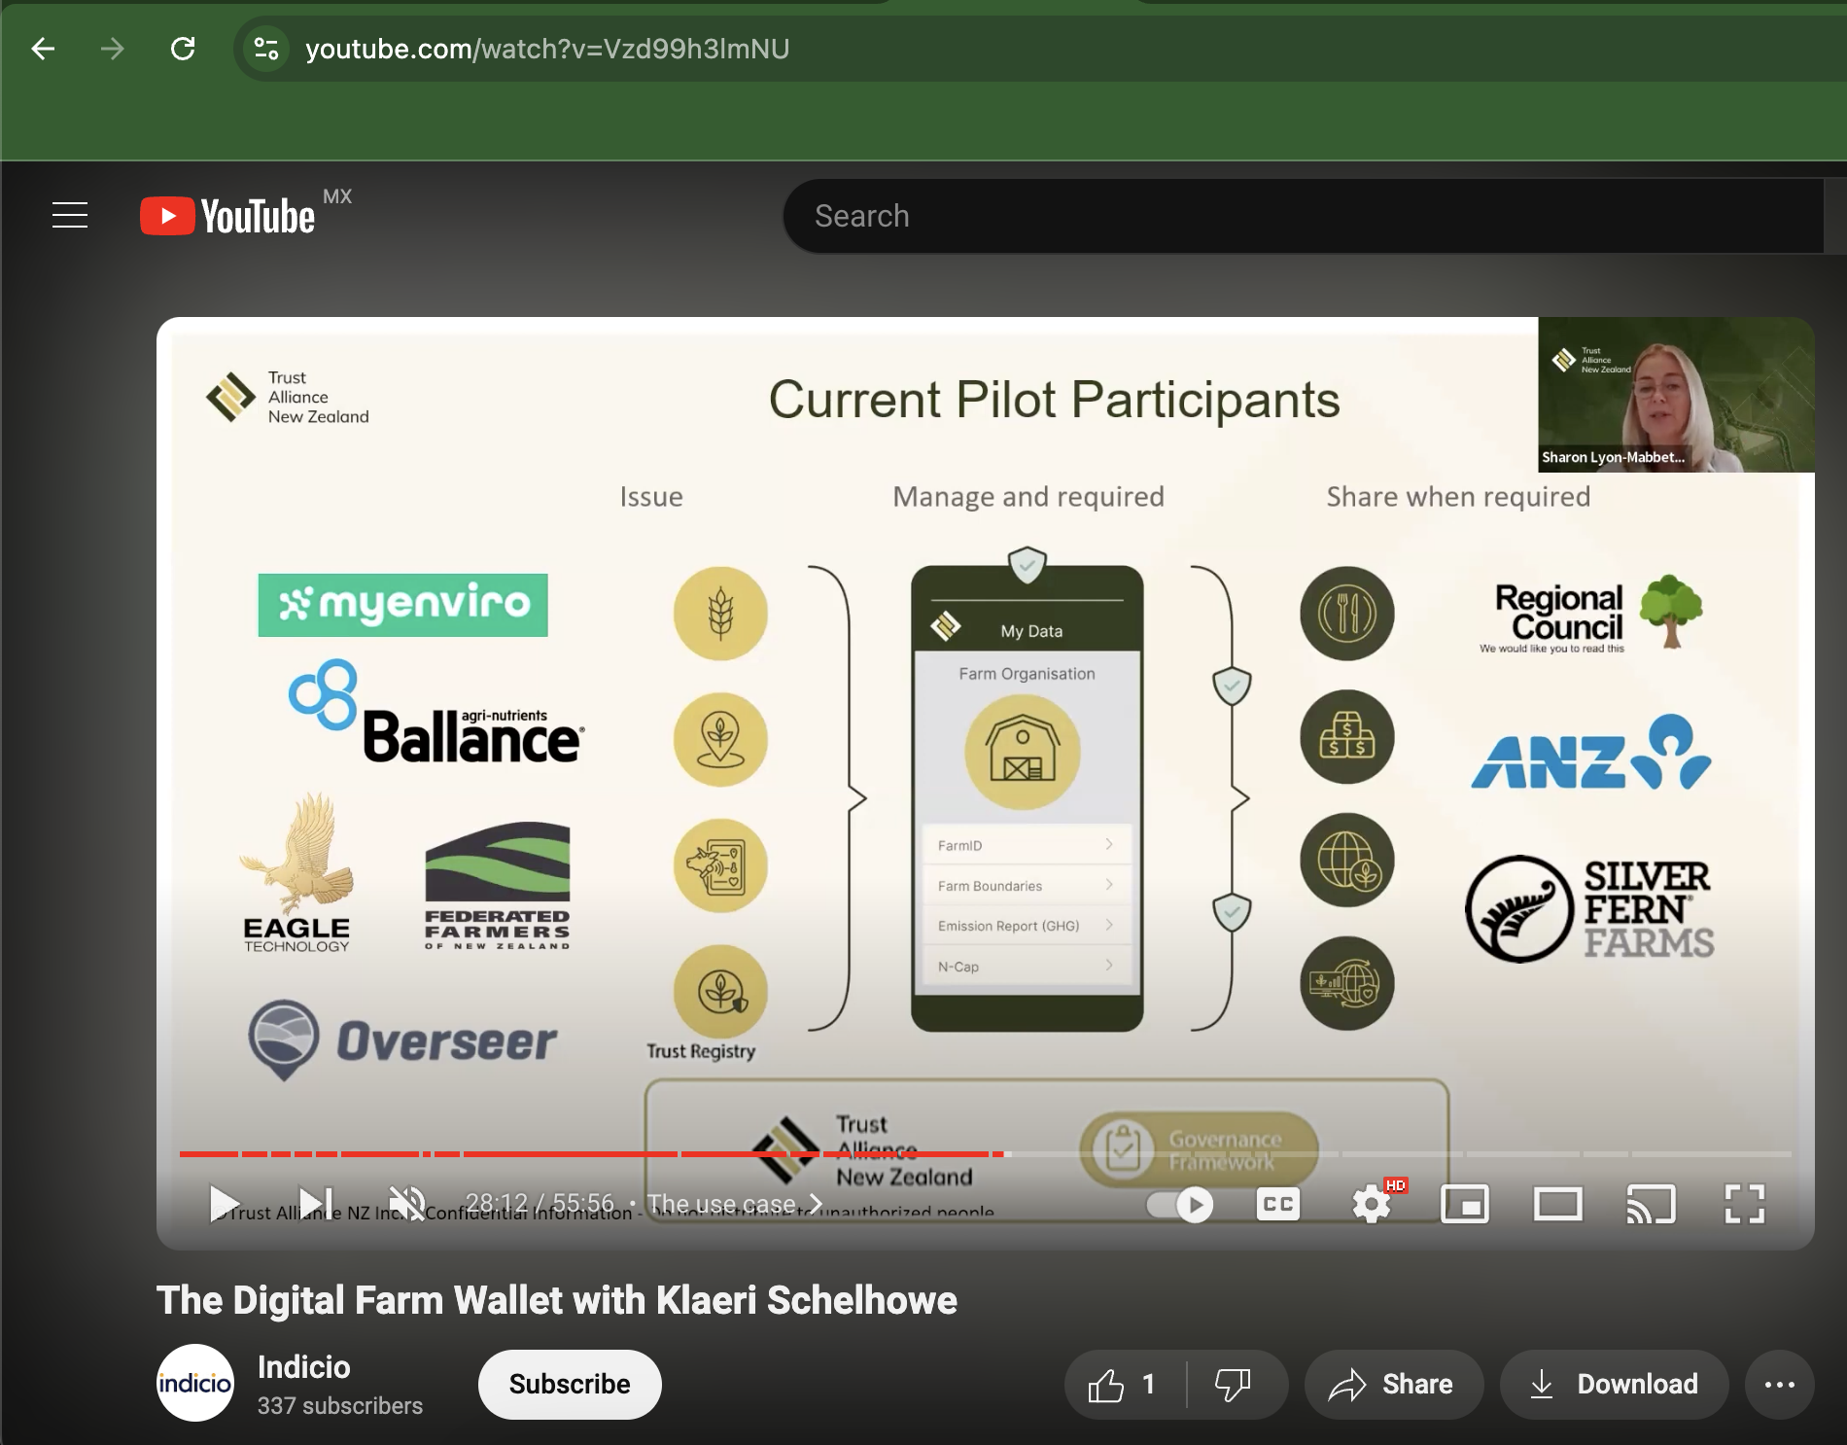Enter full screen mode
Viewport: 1847px width, 1445px height.
1744,1204
